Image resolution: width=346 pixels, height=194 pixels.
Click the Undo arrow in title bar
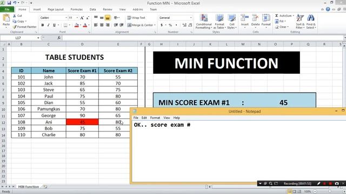coord(15,3)
